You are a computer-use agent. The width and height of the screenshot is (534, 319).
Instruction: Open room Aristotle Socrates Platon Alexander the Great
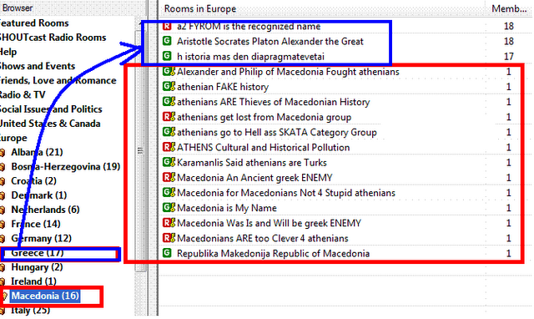[x=270, y=42]
